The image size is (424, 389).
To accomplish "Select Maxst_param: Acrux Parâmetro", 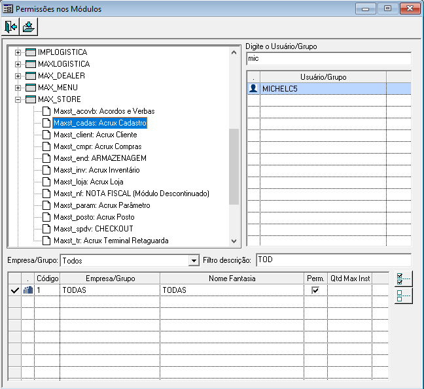I will pos(101,205).
